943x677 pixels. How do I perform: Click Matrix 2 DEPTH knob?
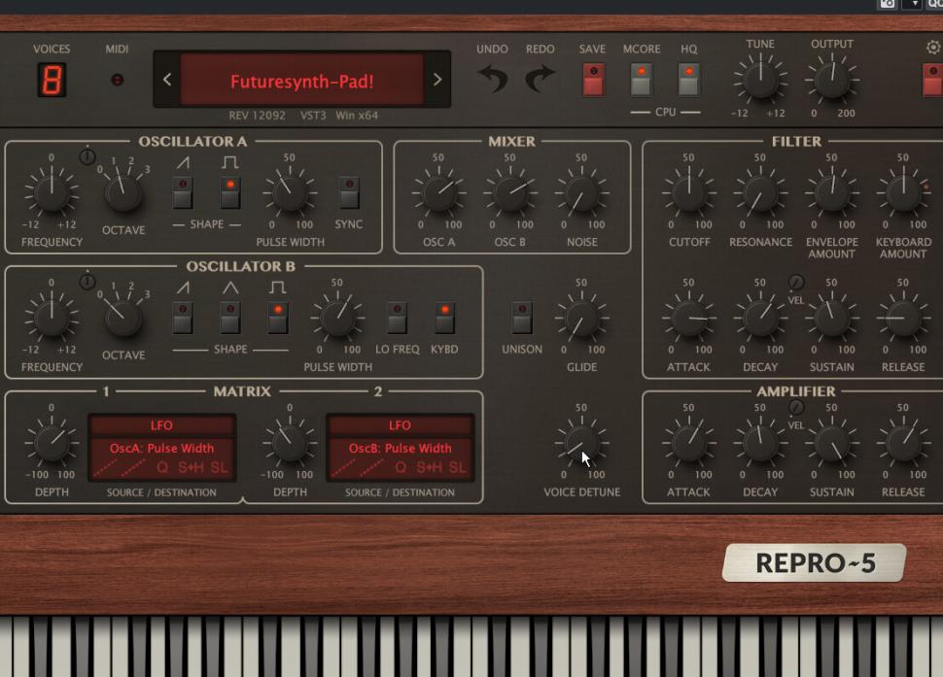click(x=290, y=443)
